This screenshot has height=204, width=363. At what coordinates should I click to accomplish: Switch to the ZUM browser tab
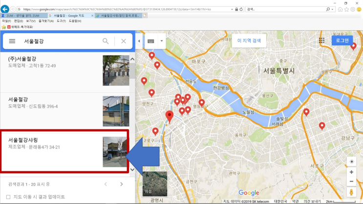(x=24, y=16)
